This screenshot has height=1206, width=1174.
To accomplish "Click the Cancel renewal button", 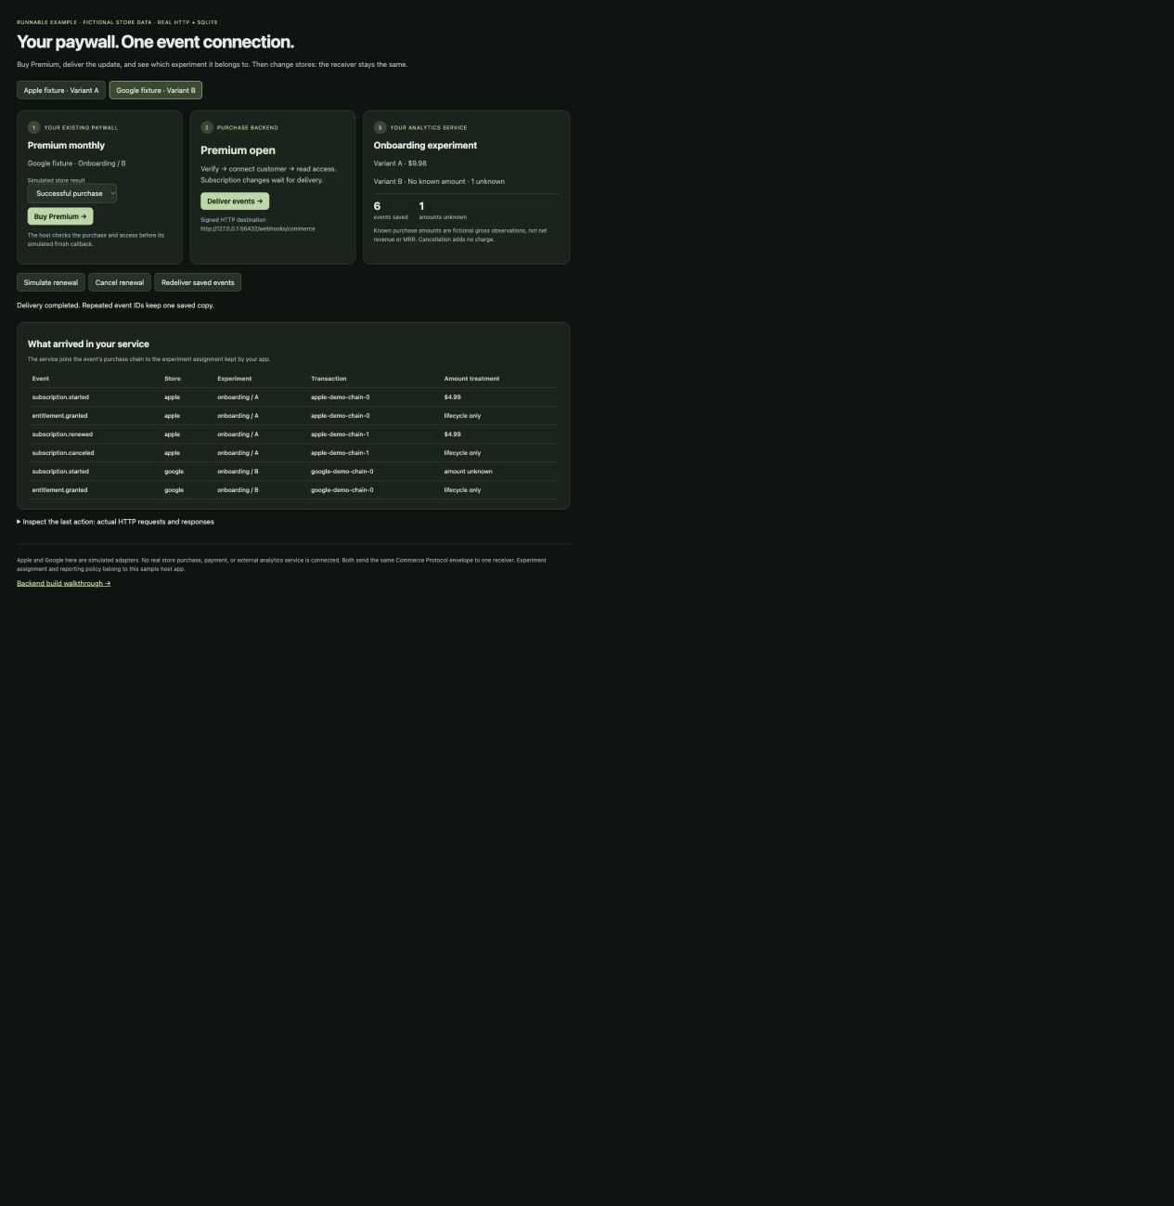I will click(x=120, y=282).
